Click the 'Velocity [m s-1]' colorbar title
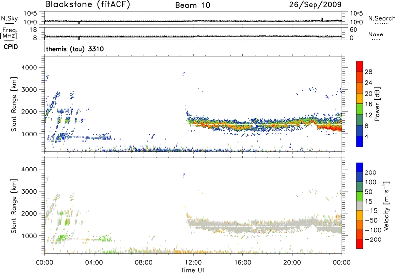395x273 pixels. click(x=386, y=205)
